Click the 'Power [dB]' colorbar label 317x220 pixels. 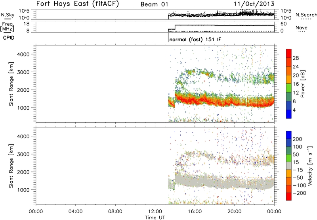click(x=302, y=84)
